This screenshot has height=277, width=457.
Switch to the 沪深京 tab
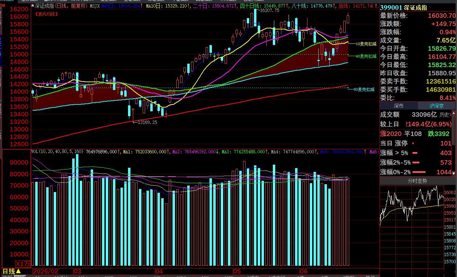436,106
